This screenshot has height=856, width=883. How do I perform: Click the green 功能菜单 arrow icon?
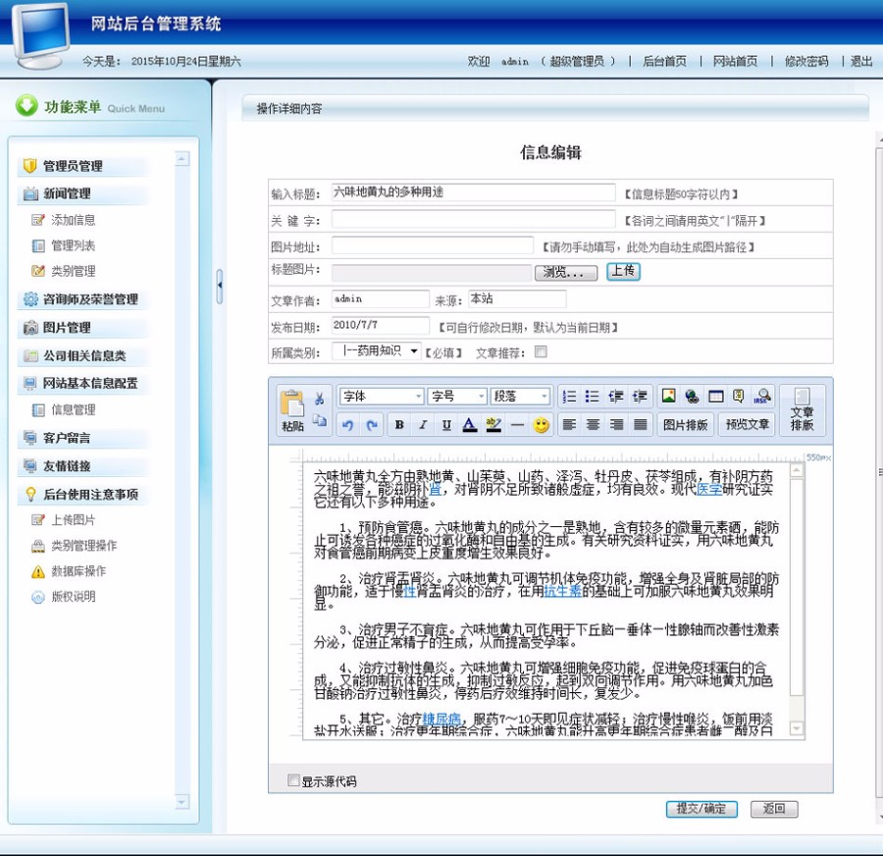pyautogui.click(x=26, y=106)
